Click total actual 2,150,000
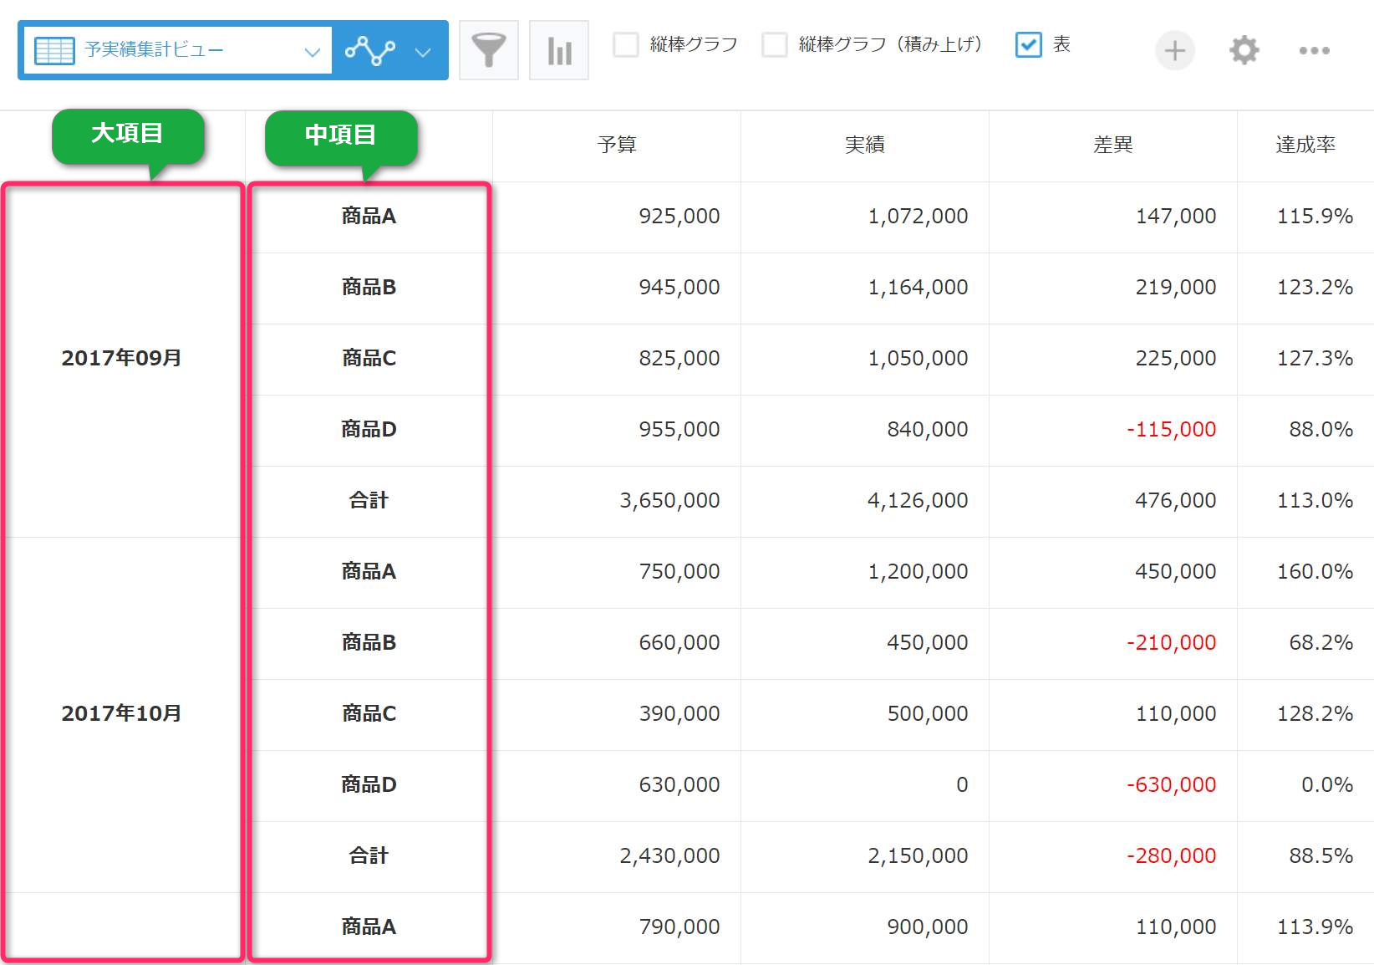1374x965 pixels. [x=918, y=856]
